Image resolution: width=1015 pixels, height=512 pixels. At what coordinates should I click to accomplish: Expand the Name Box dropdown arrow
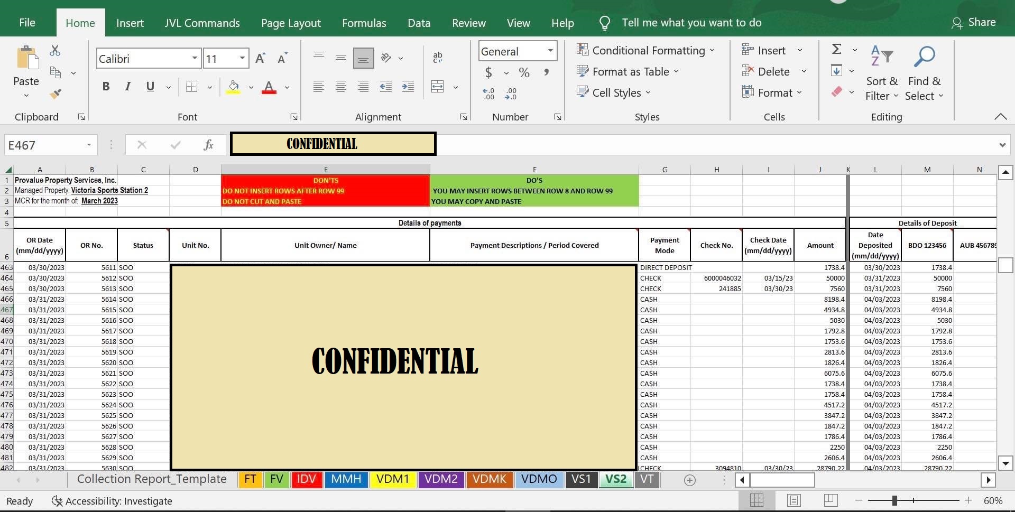point(89,145)
